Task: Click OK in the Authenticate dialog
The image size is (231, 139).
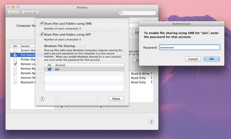Action: pos(212,59)
